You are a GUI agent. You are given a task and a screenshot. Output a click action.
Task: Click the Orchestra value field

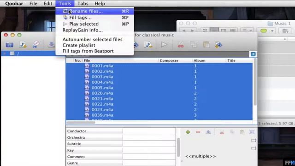[149, 137]
